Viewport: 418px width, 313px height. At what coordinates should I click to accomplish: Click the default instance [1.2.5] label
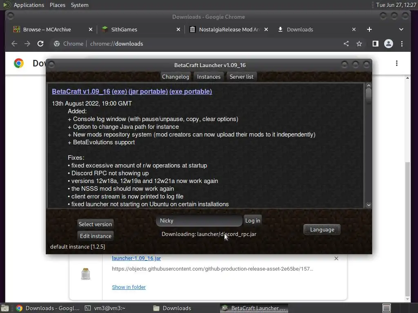78,247
